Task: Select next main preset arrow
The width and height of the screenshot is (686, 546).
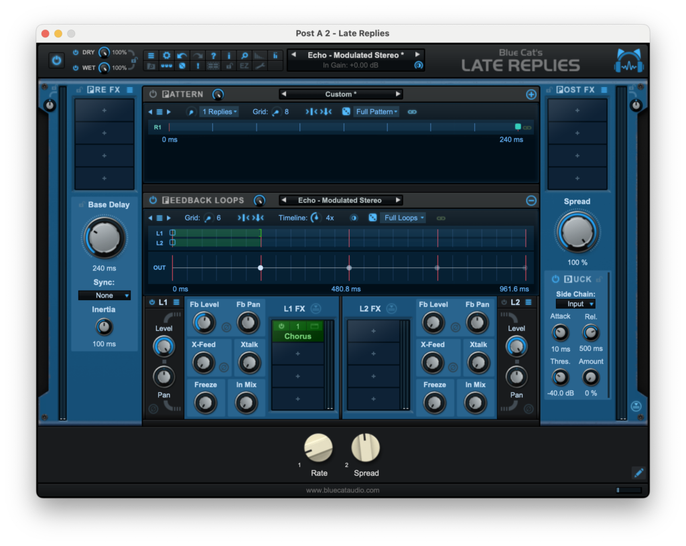Action: coord(417,55)
